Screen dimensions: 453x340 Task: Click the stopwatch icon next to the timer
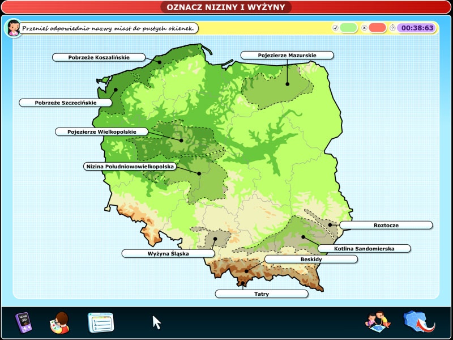pos(392,28)
